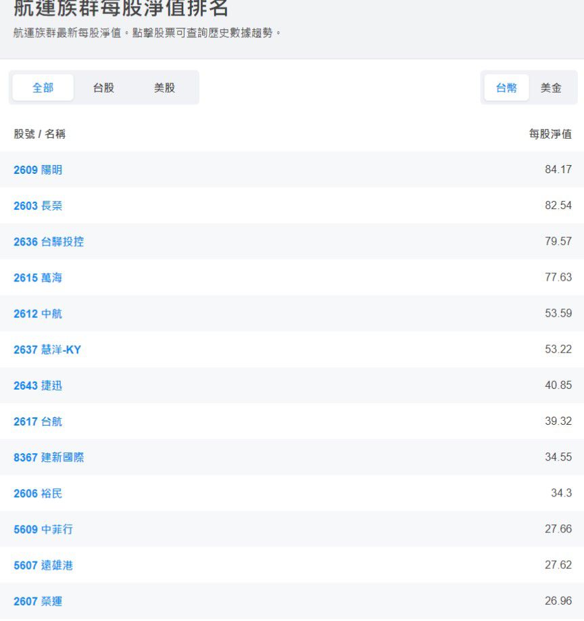Open stock 5609 中菲行
584x621 pixels.
[x=43, y=530]
